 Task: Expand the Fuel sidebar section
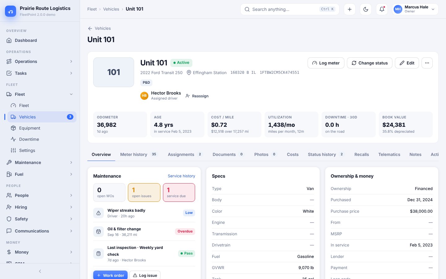tap(40, 174)
